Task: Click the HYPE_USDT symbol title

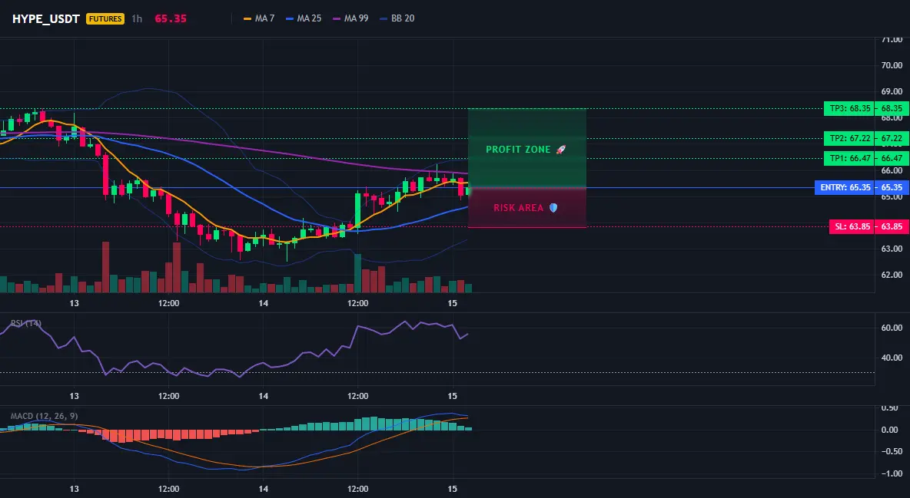Action: click(x=46, y=18)
